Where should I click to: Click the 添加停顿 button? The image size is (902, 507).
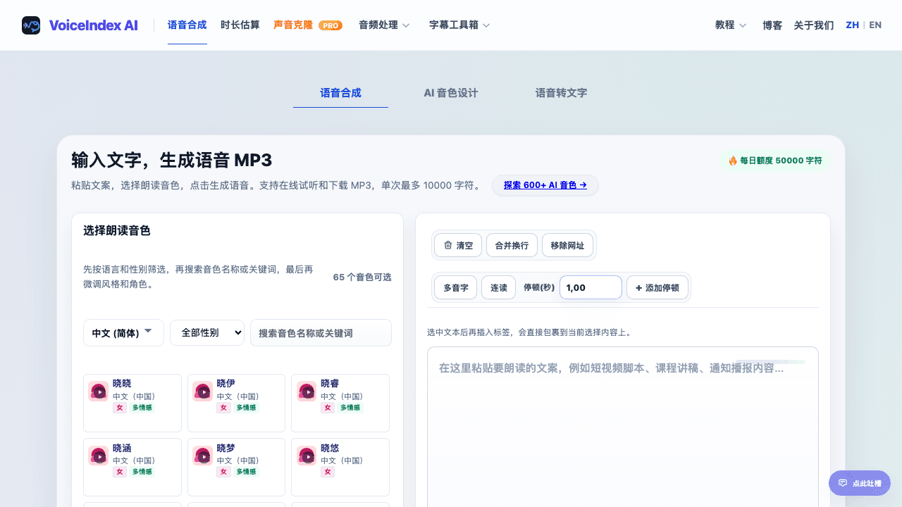click(657, 287)
